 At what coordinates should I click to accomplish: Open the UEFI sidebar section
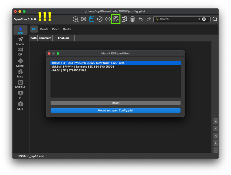pos(20,106)
